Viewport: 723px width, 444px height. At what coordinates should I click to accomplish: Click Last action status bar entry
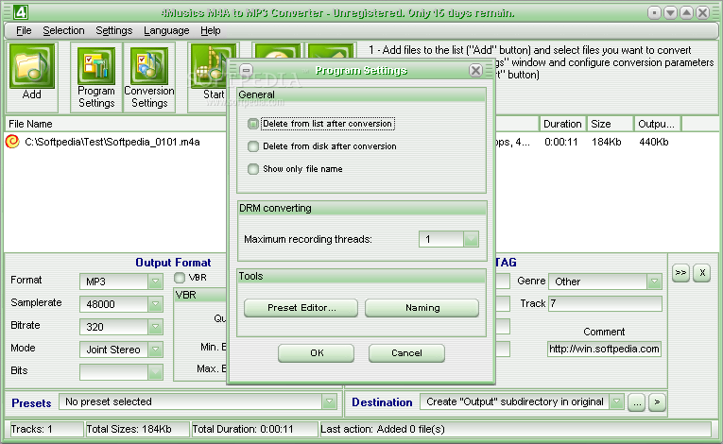[x=515, y=429]
